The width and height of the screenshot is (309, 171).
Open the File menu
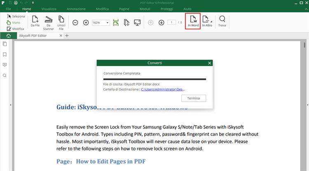point(8,9)
